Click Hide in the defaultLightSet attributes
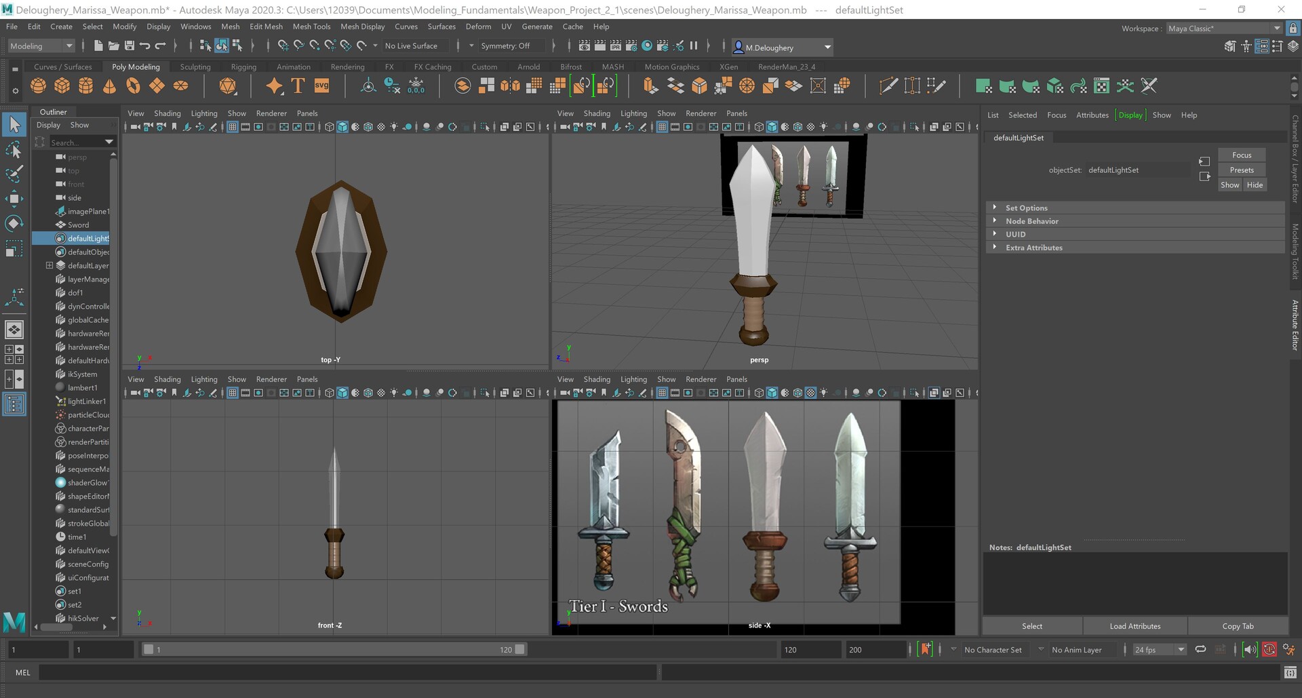 (x=1255, y=185)
